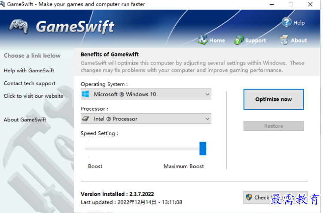Click the Check for updates button
This screenshot has width=323, height=213.
tap(275, 198)
